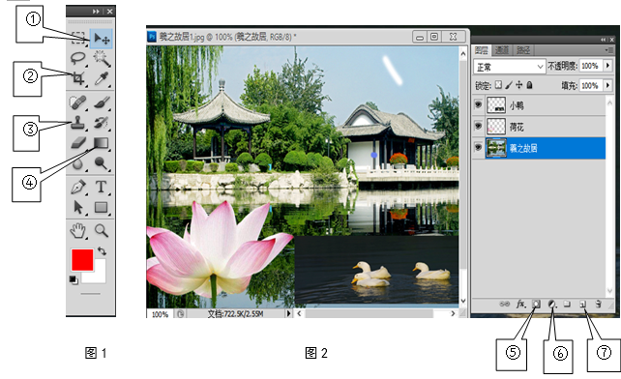Hide the 小鸭 layer

click(x=478, y=105)
